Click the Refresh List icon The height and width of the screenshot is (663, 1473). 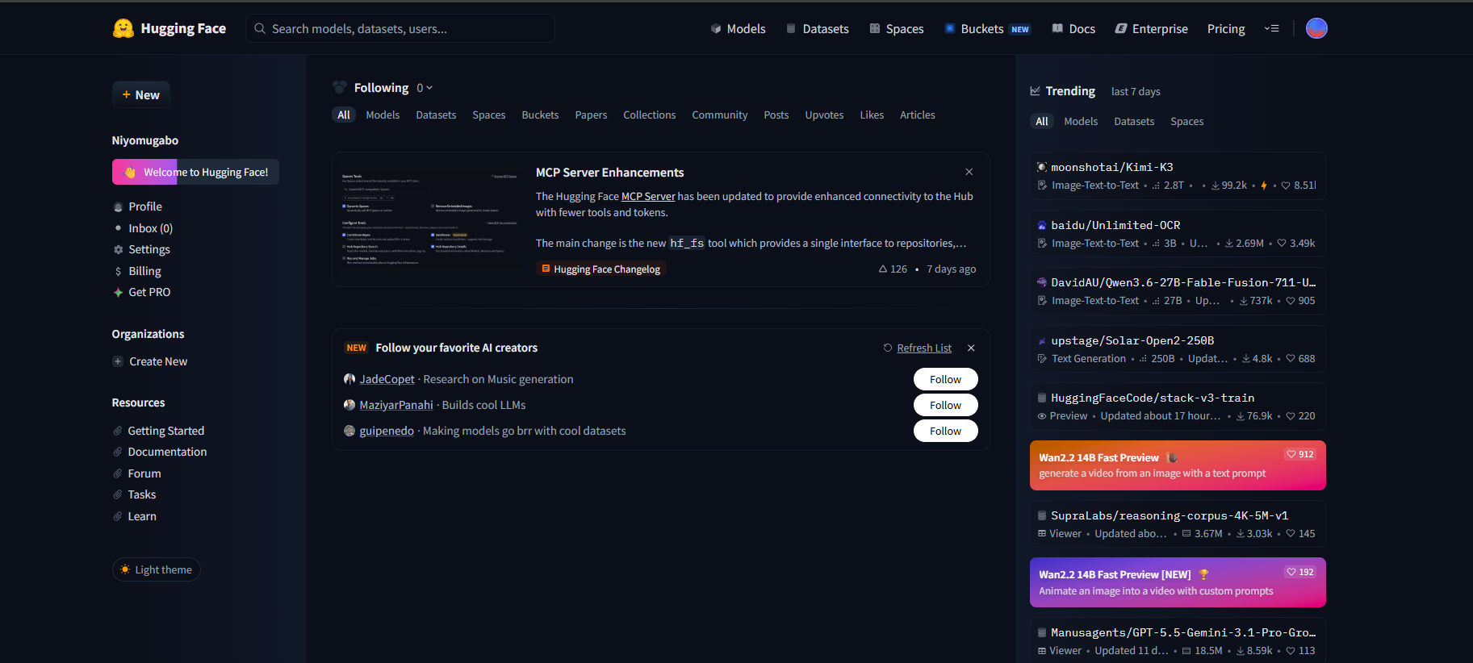(888, 348)
